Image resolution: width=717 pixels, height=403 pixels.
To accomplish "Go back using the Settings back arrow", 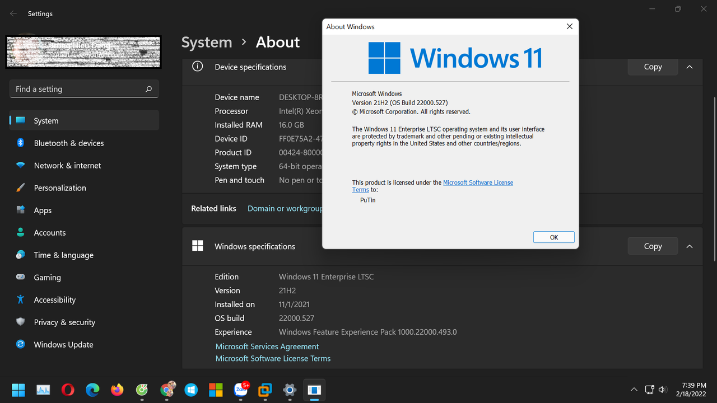I will (13, 13).
